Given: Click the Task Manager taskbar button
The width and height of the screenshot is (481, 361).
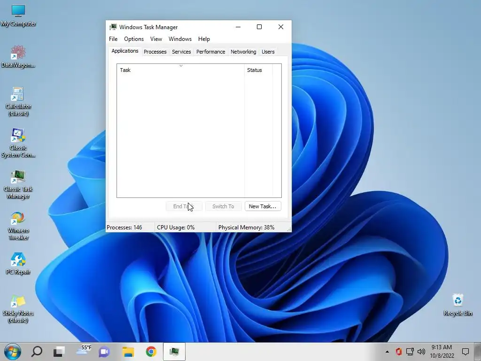Looking at the screenshot, I should click(x=174, y=352).
